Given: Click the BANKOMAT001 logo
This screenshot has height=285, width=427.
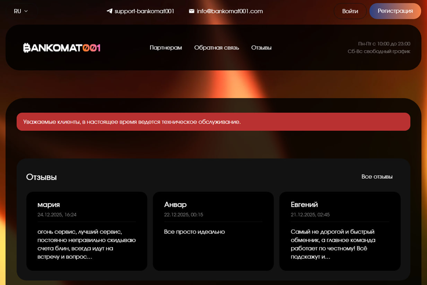Looking at the screenshot, I should point(62,48).
